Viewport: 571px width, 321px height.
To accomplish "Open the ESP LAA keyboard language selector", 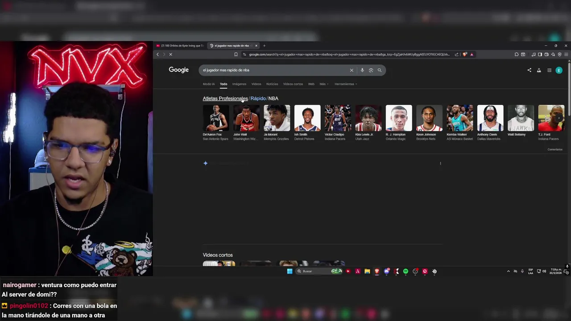I will point(530,271).
